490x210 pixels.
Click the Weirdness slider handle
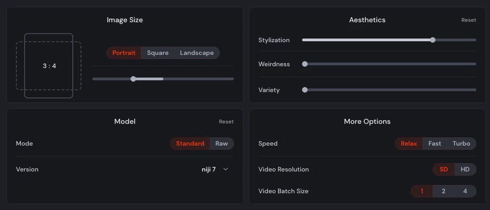pyautogui.click(x=305, y=64)
